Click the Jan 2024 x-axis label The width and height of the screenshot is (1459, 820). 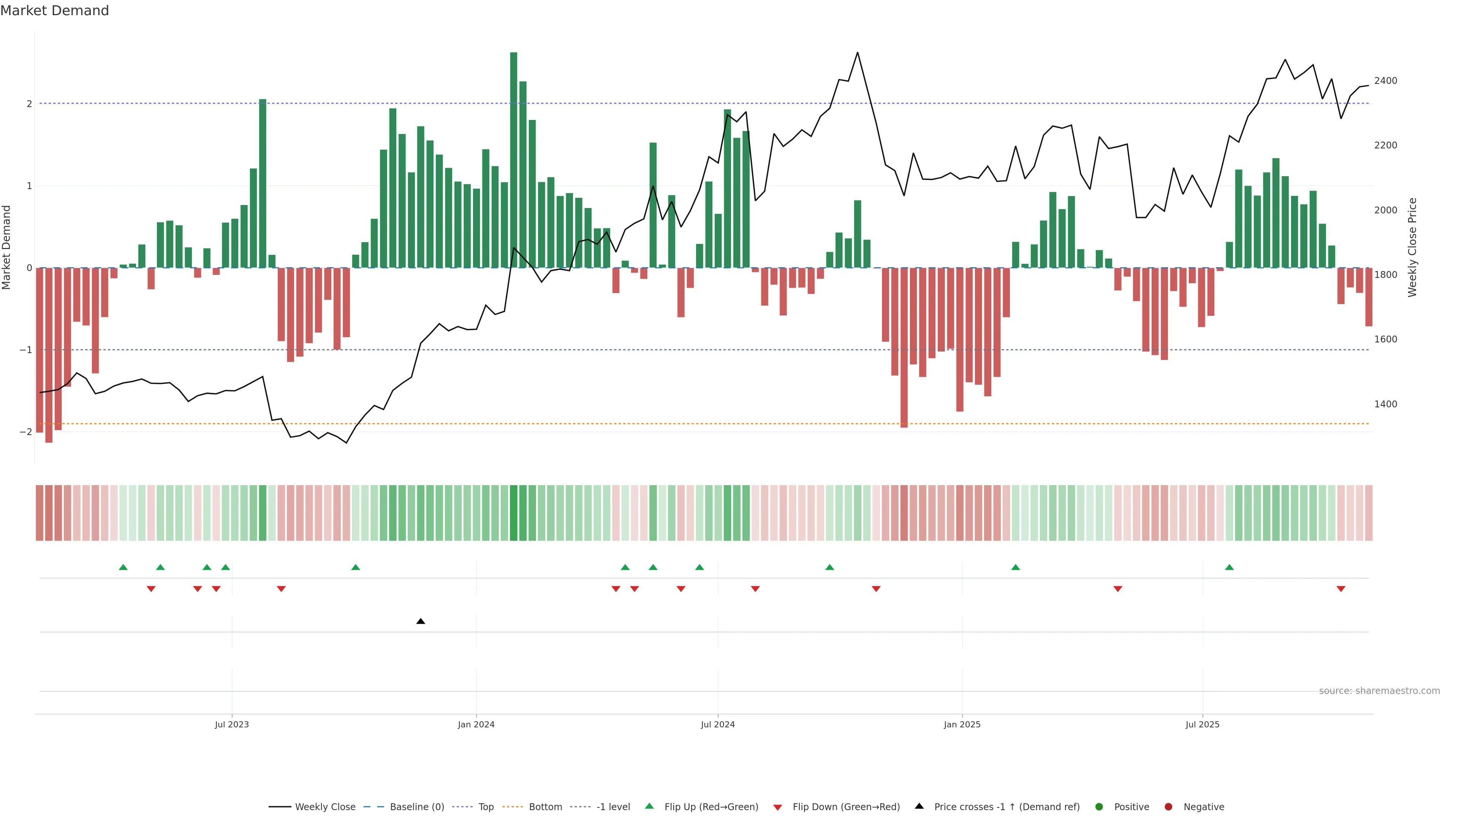tap(476, 724)
